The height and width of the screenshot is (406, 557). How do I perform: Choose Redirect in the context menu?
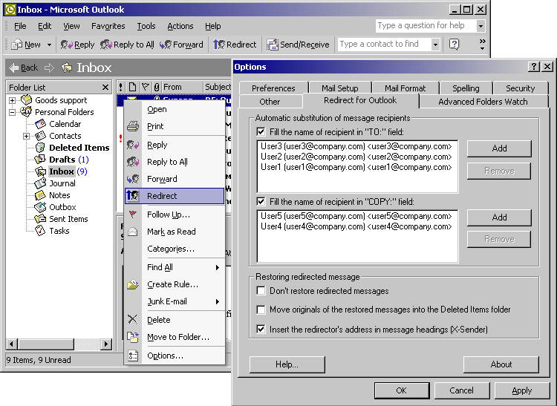(x=175, y=196)
